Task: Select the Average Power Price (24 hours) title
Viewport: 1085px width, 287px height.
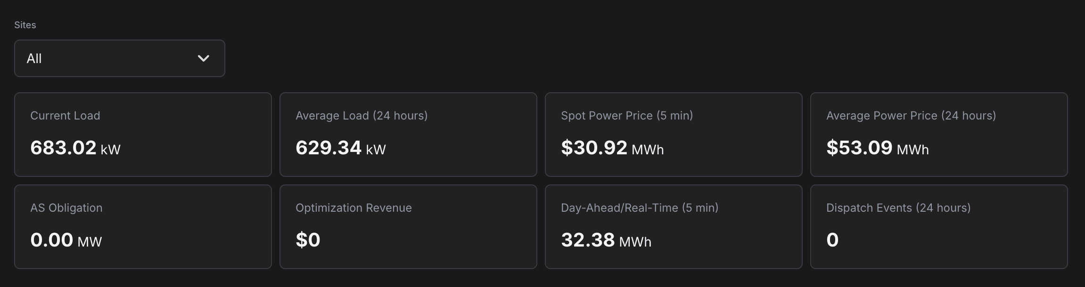Action: click(x=911, y=116)
